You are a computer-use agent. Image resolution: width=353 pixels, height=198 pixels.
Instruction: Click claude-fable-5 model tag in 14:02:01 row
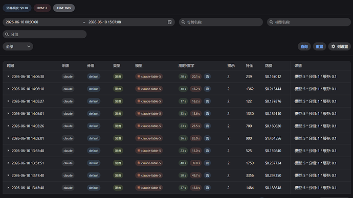click(x=149, y=138)
